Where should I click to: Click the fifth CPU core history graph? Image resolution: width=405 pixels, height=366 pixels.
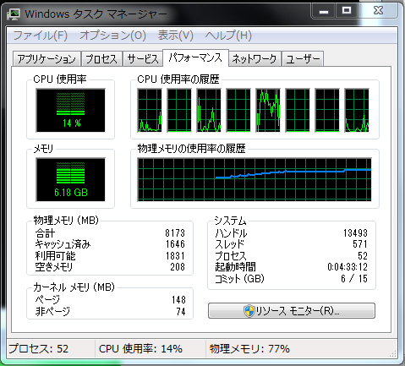(x=268, y=110)
